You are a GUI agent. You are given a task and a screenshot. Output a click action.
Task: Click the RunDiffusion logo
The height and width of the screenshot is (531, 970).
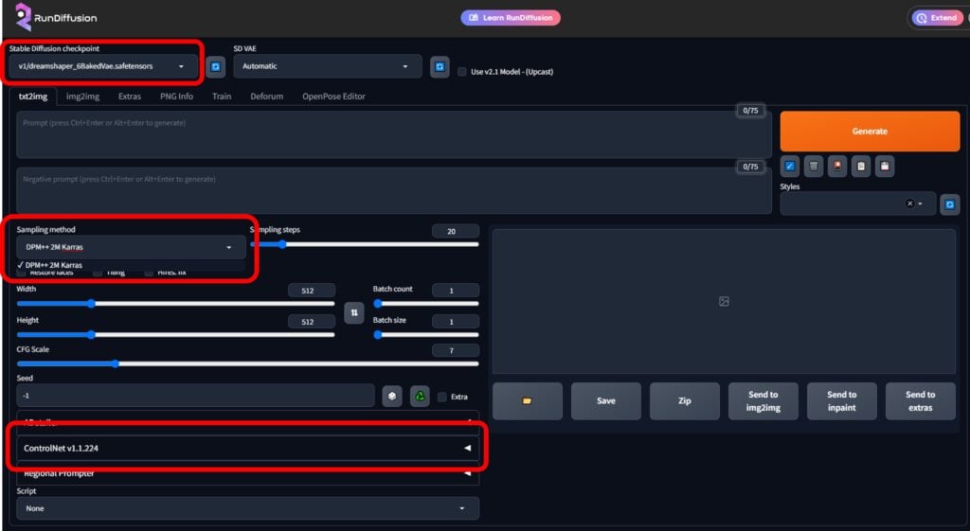[56, 17]
